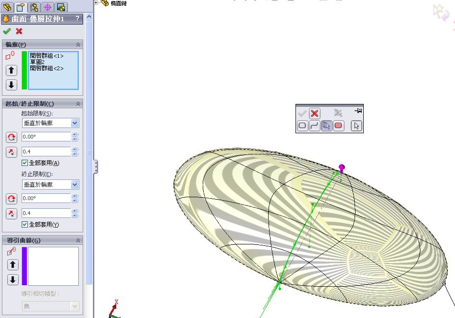Toggle 全部套用(Y) checkbox

click(25, 224)
